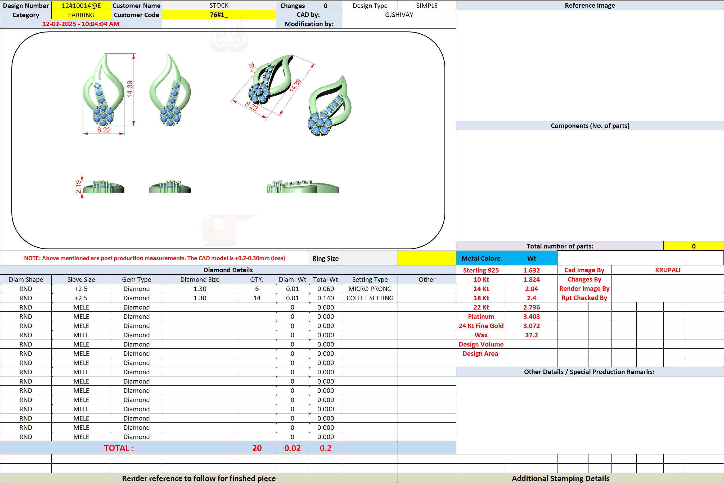Viewport: 724px width, 484px height.
Task: Select the Ring Size header cell
Action: [x=325, y=258]
